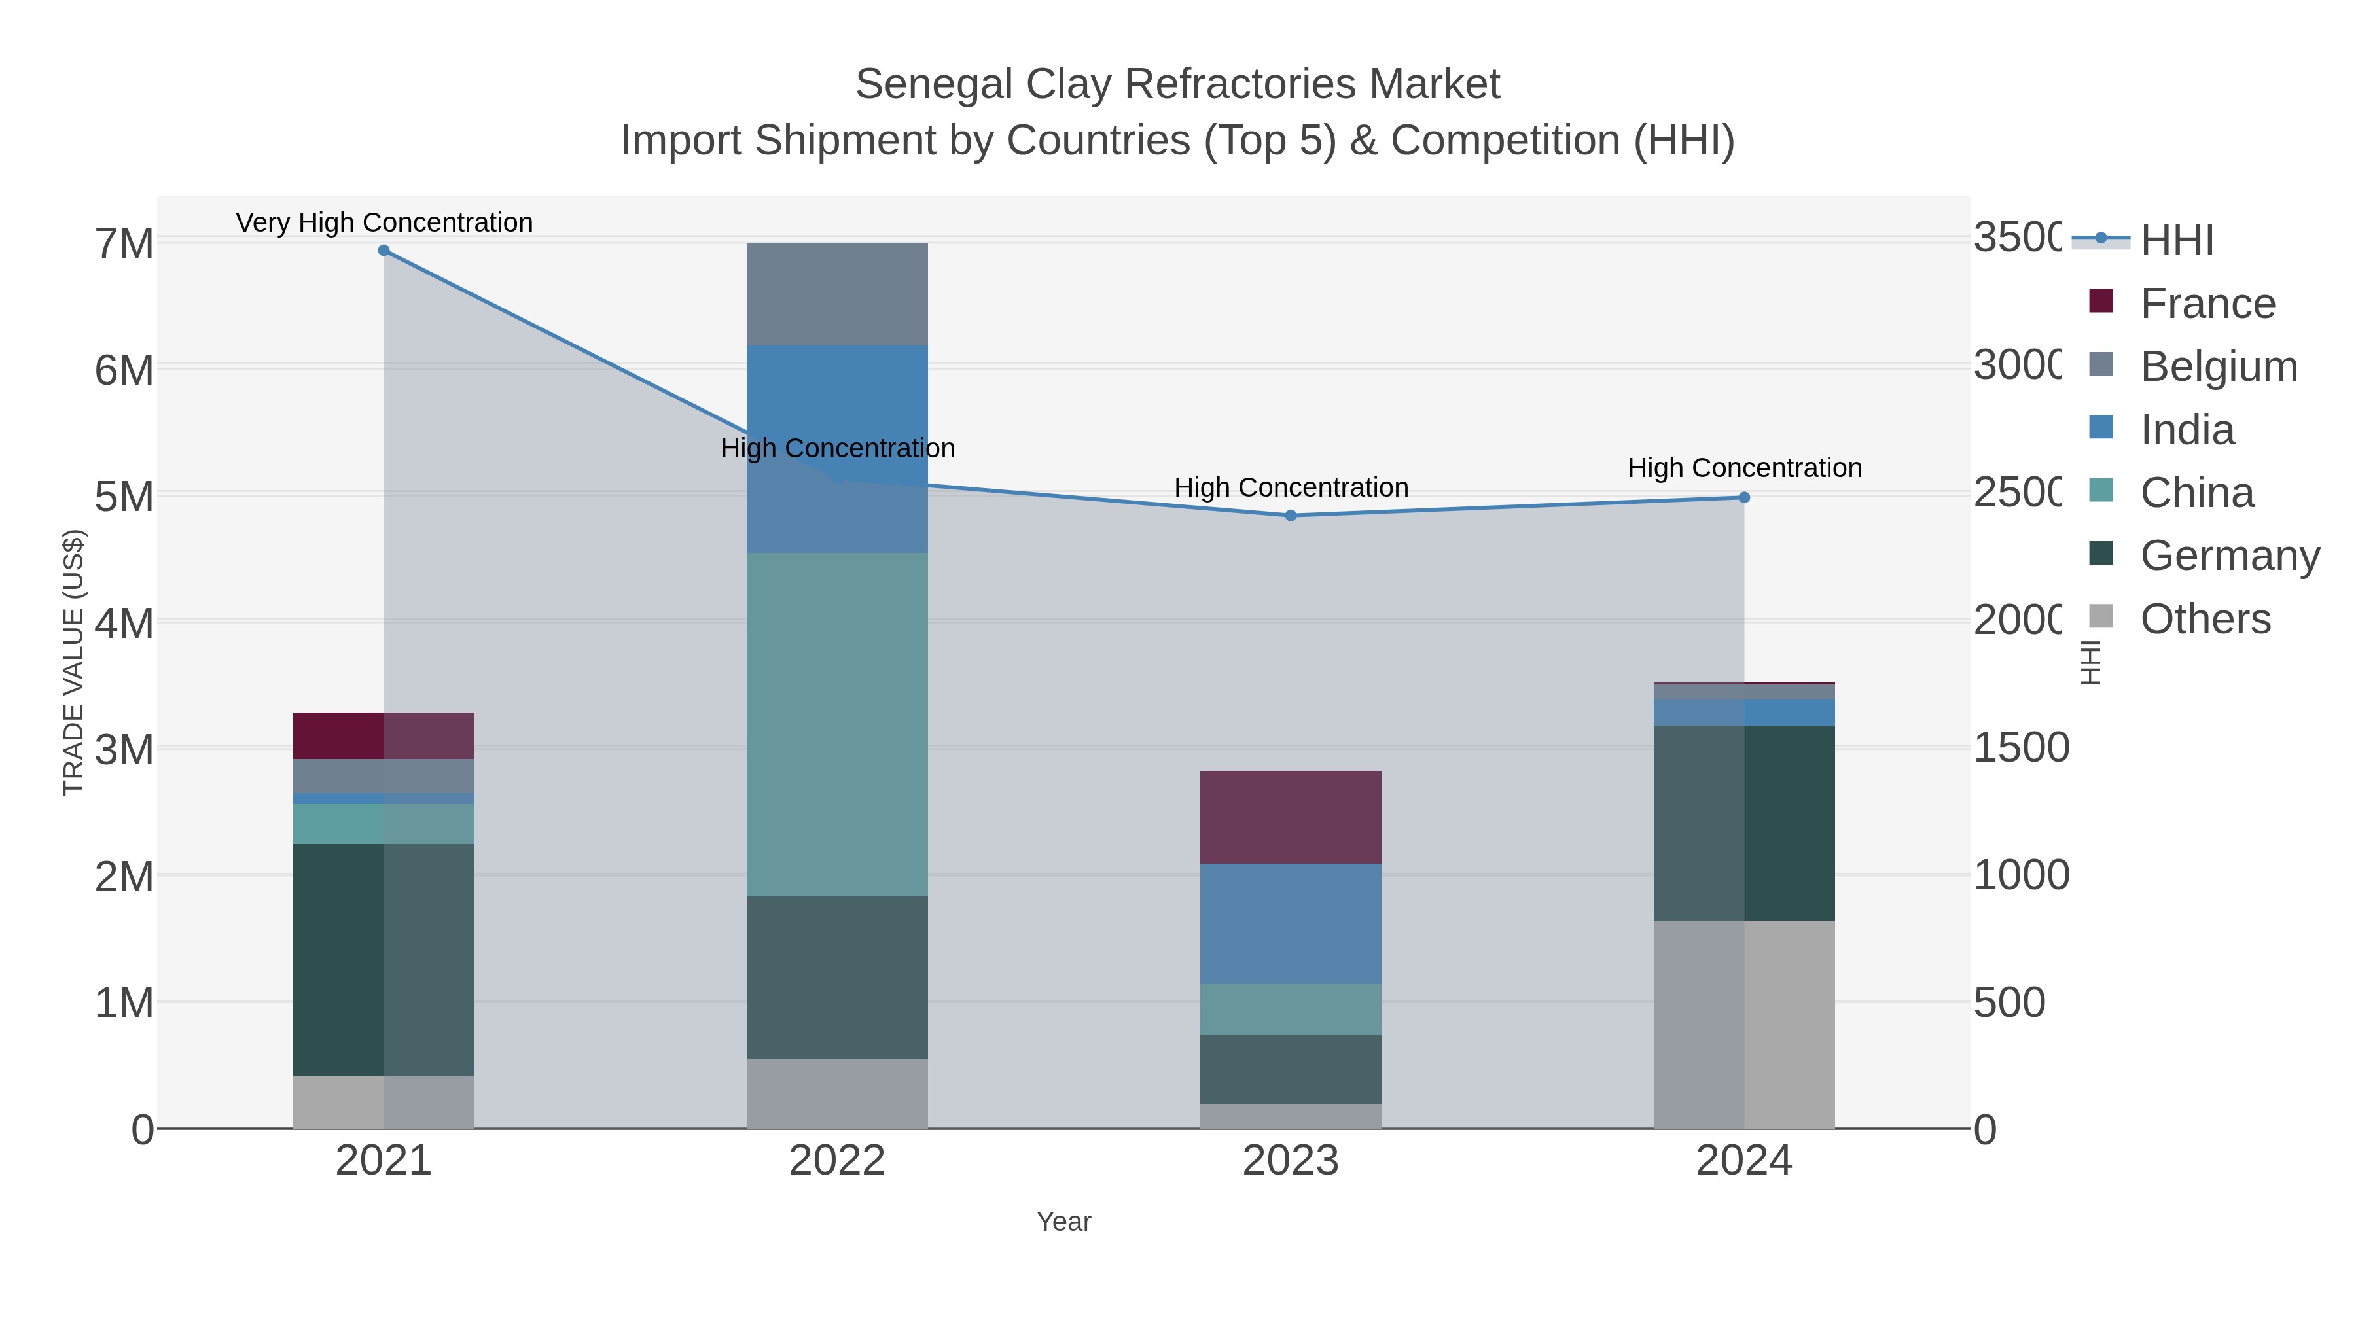Toggle the HHI line legend entry
Viewport: 2356px width, 1325px height.
click(2143, 239)
